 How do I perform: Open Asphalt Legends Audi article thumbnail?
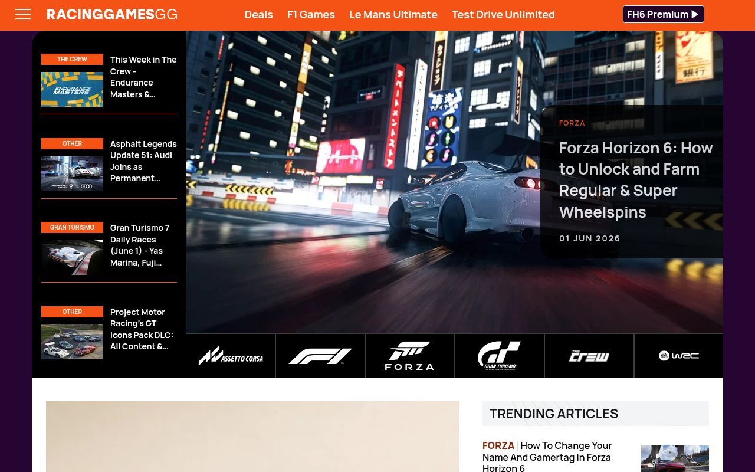tap(72, 173)
